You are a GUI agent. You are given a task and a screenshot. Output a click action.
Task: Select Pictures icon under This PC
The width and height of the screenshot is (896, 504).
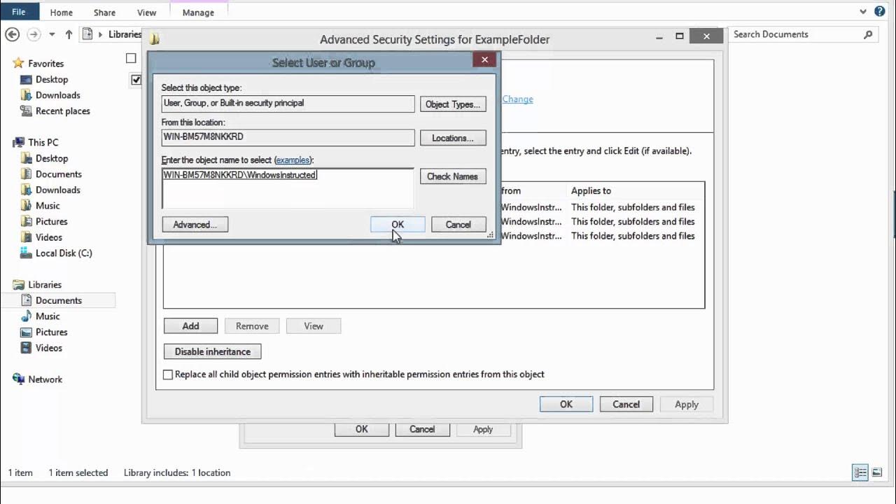(27, 222)
